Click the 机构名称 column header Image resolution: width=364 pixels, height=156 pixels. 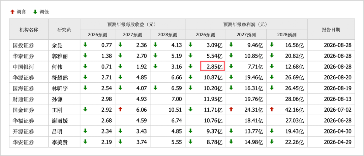pyautogui.click(x=29, y=29)
